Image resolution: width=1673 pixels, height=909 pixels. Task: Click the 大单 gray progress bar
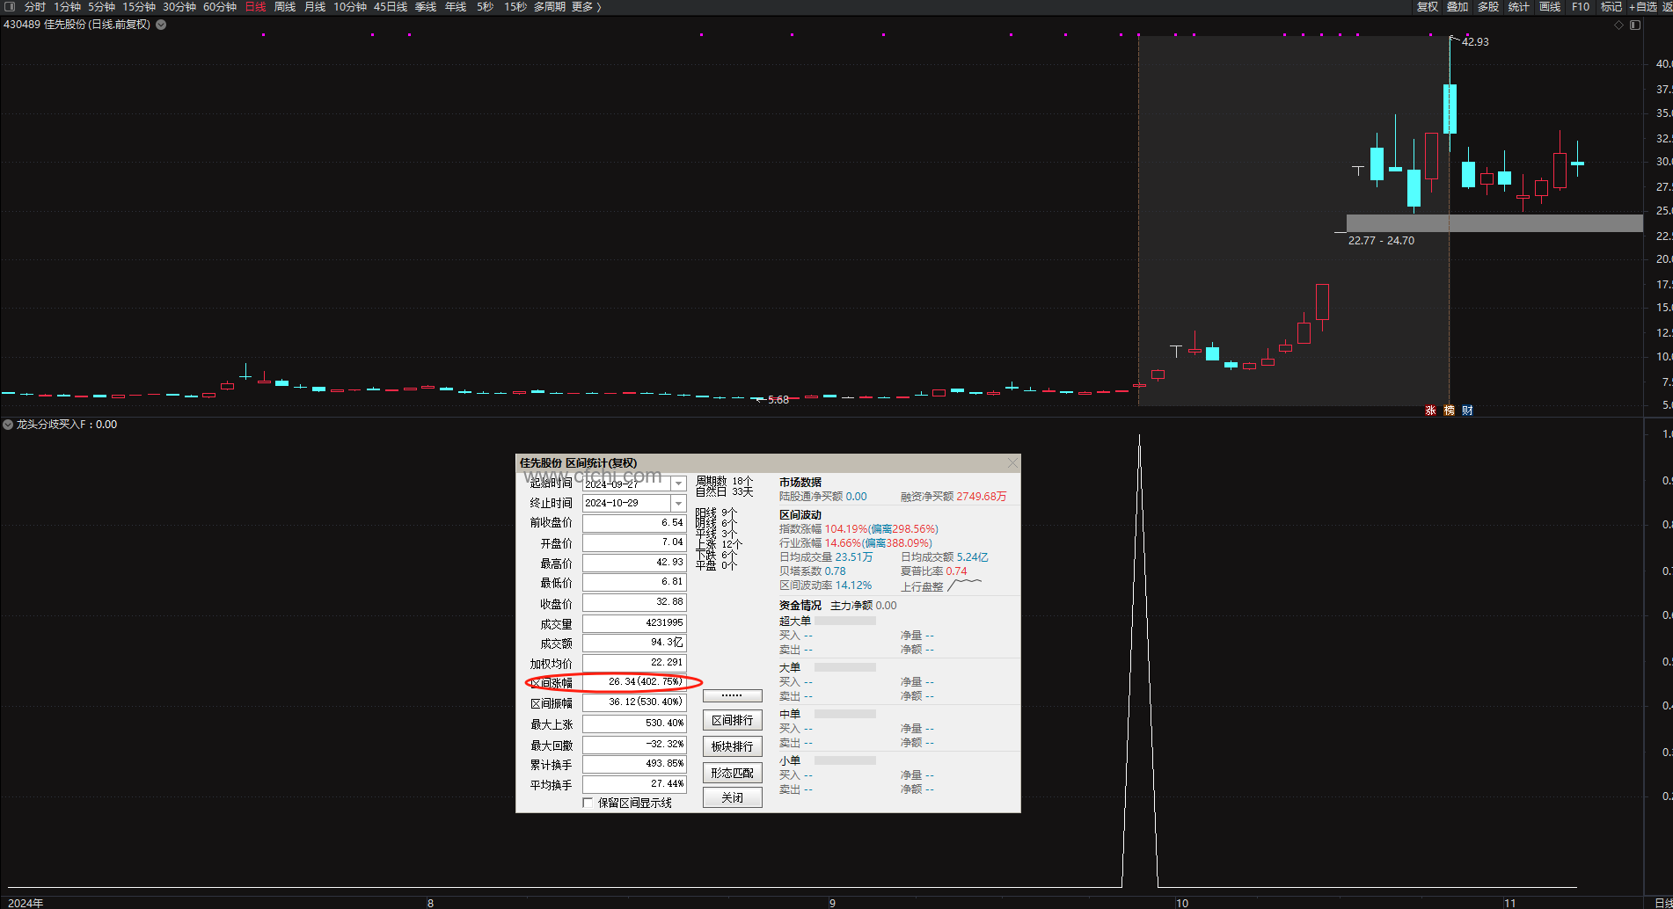pyautogui.click(x=845, y=667)
